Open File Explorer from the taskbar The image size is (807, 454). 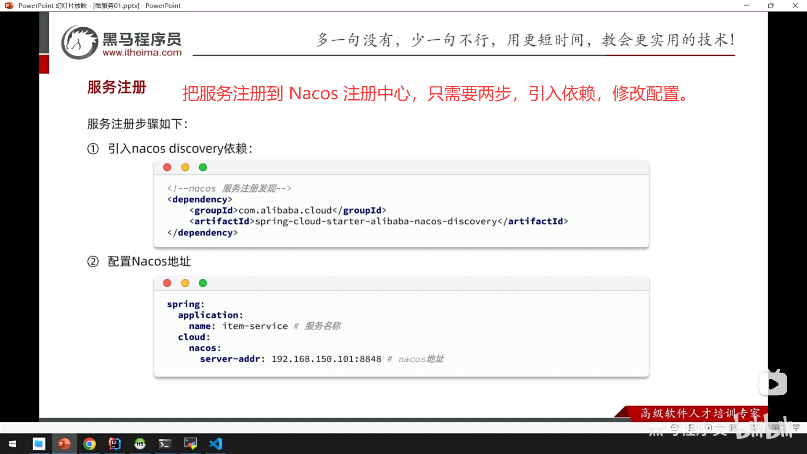pos(39,444)
